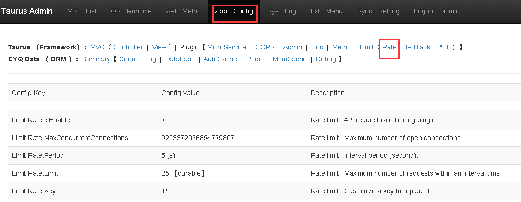Open the MS - Host menu

tap(82, 11)
